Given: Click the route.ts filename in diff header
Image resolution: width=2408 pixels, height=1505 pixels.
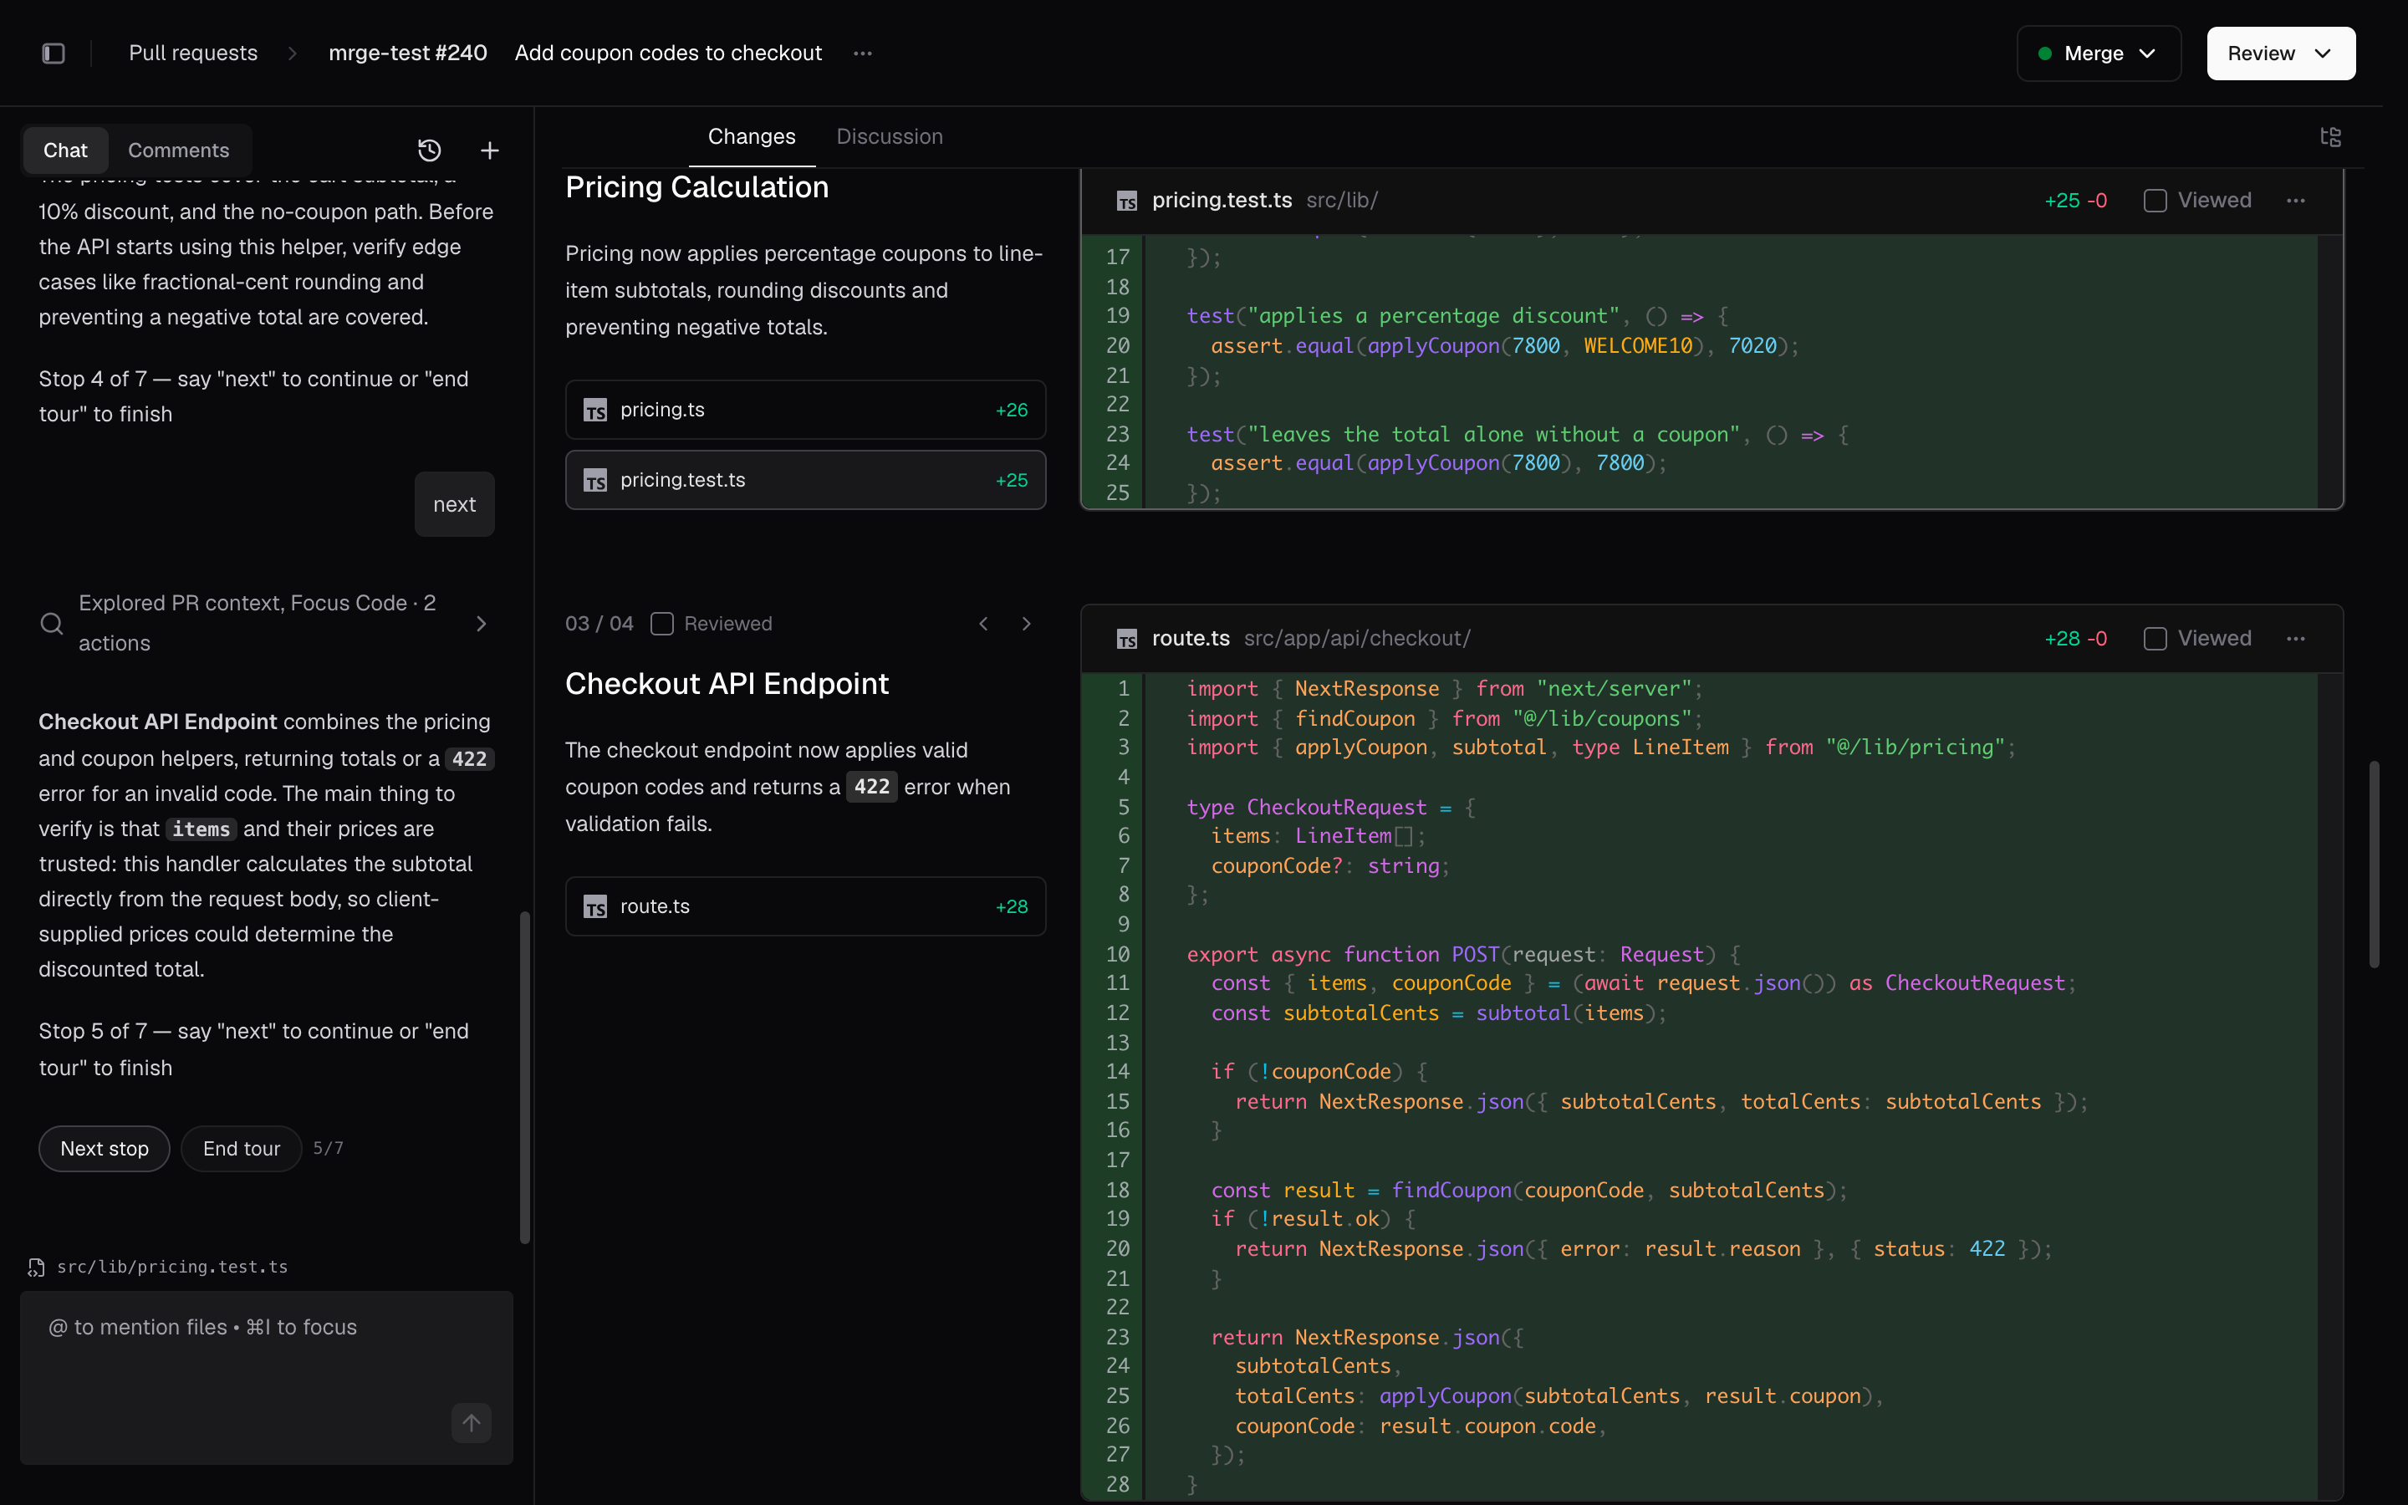Looking at the screenshot, I should (1190, 638).
